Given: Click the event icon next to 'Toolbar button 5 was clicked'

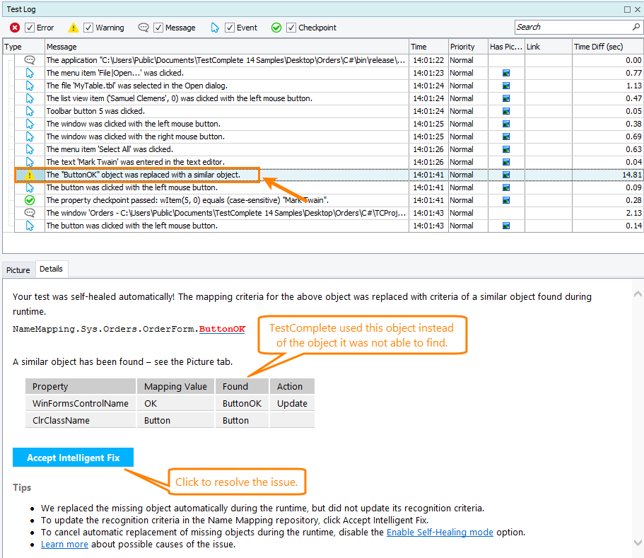Looking at the screenshot, I should [30, 111].
